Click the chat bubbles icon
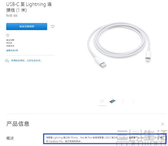The image size is (168, 146). pyautogui.click(x=7, y=61)
